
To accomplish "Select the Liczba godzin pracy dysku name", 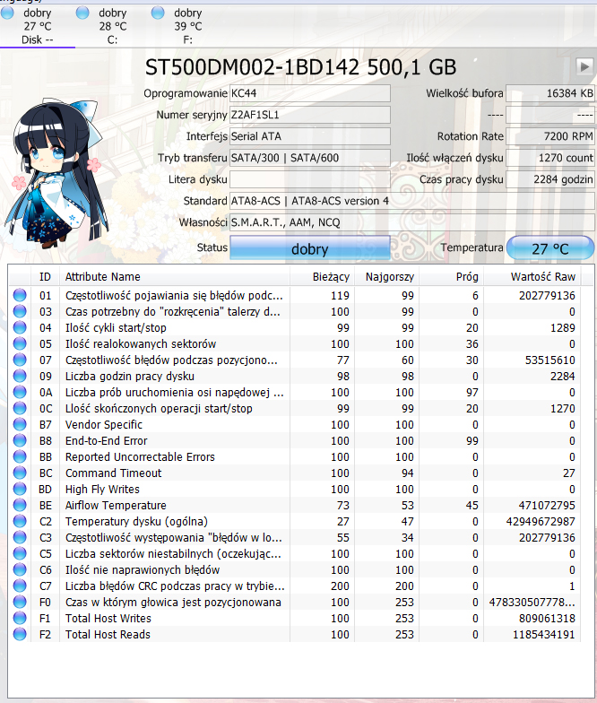I will [x=130, y=377].
